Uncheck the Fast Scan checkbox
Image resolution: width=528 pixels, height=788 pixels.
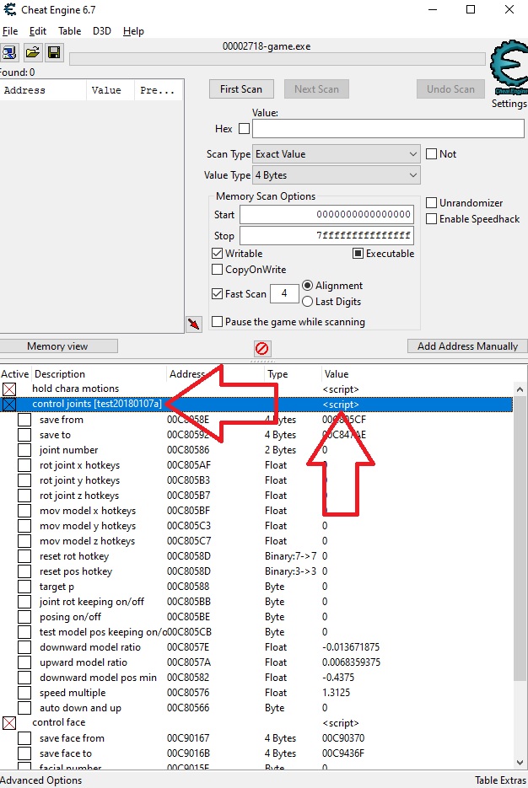[218, 293]
